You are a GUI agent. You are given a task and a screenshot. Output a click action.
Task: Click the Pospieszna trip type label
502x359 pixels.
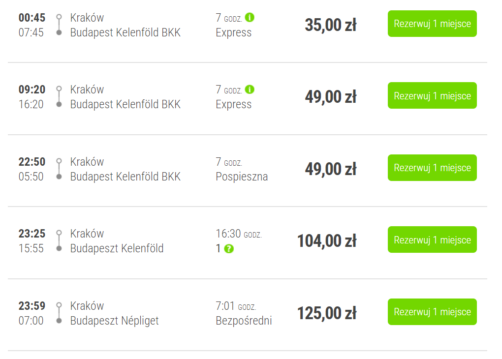tap(242, 177)
